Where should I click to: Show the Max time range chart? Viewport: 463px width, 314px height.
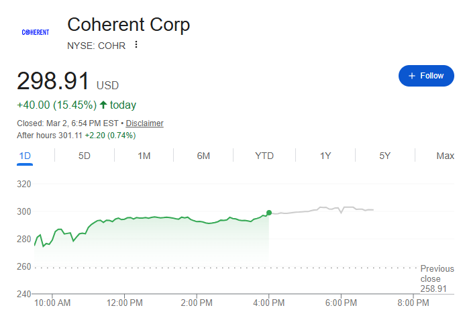(445, 156)
